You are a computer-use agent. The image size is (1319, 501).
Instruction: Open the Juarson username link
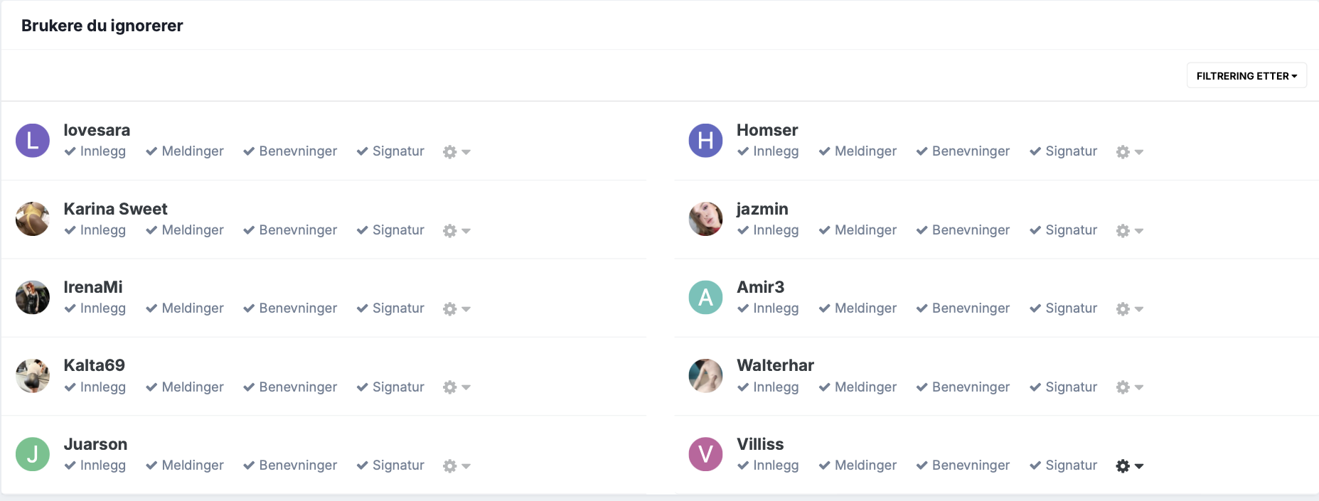pos(95,444)
